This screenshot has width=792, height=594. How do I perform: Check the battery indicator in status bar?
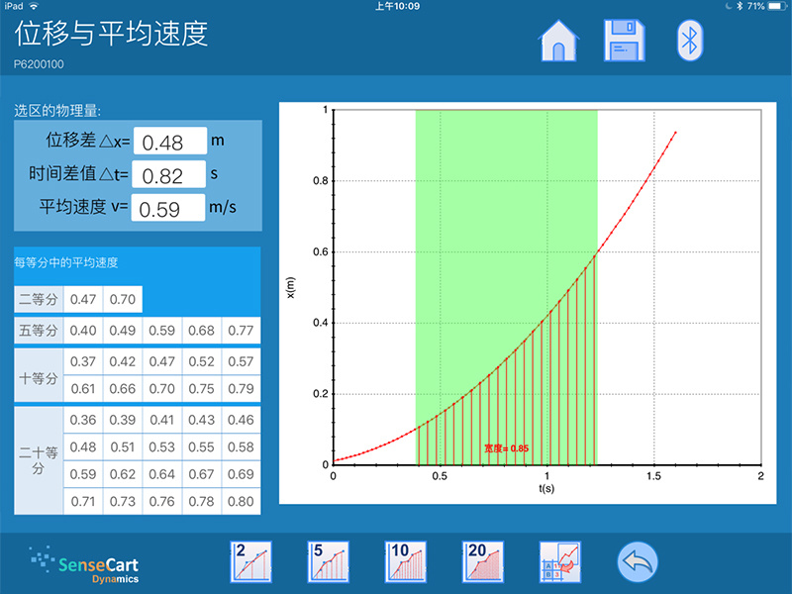pos(777,6)
